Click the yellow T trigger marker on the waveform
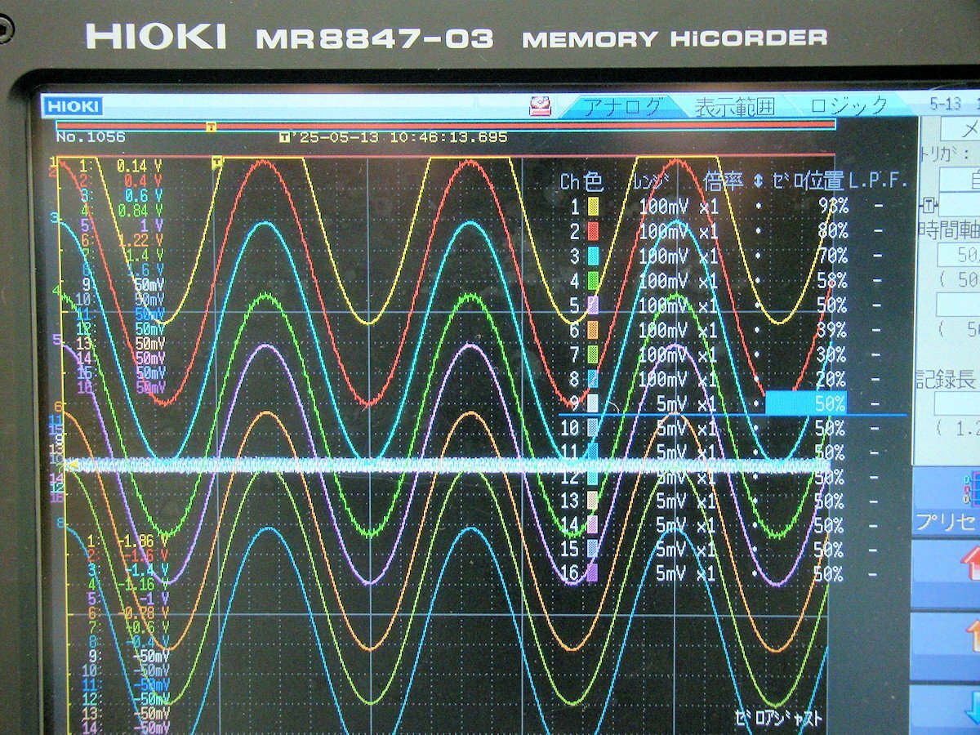Screen dimensions: 980x735 (x=217, y=163)
